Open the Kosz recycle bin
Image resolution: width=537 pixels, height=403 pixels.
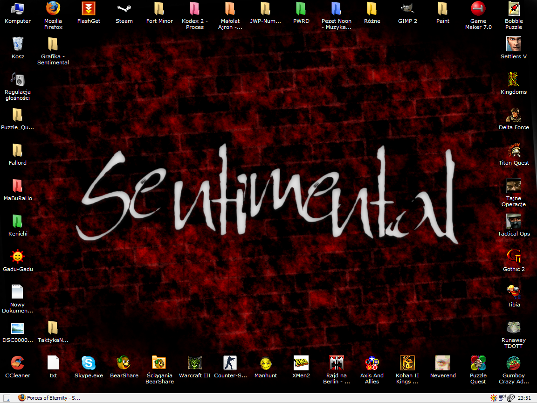point(18,44)
